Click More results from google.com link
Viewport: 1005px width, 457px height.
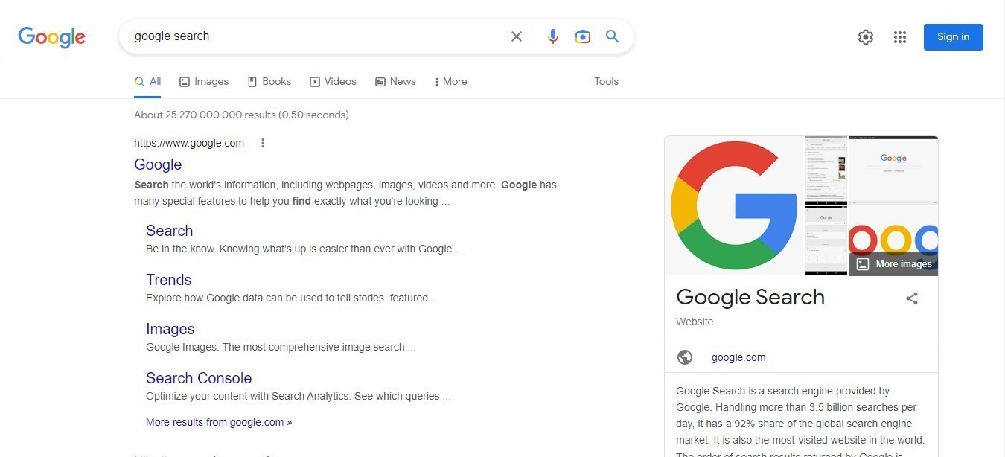point(218,422)
